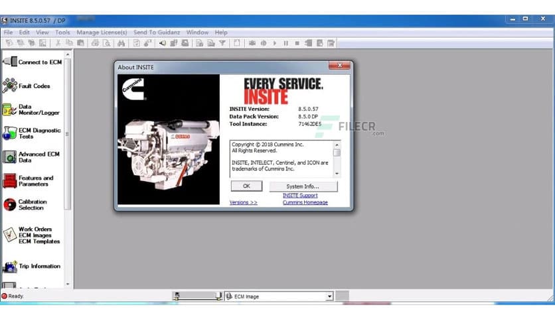This screenshot has width=555, height=321.
Task: Open Work Orders ECM Images Templates
Action: (31, 235)
